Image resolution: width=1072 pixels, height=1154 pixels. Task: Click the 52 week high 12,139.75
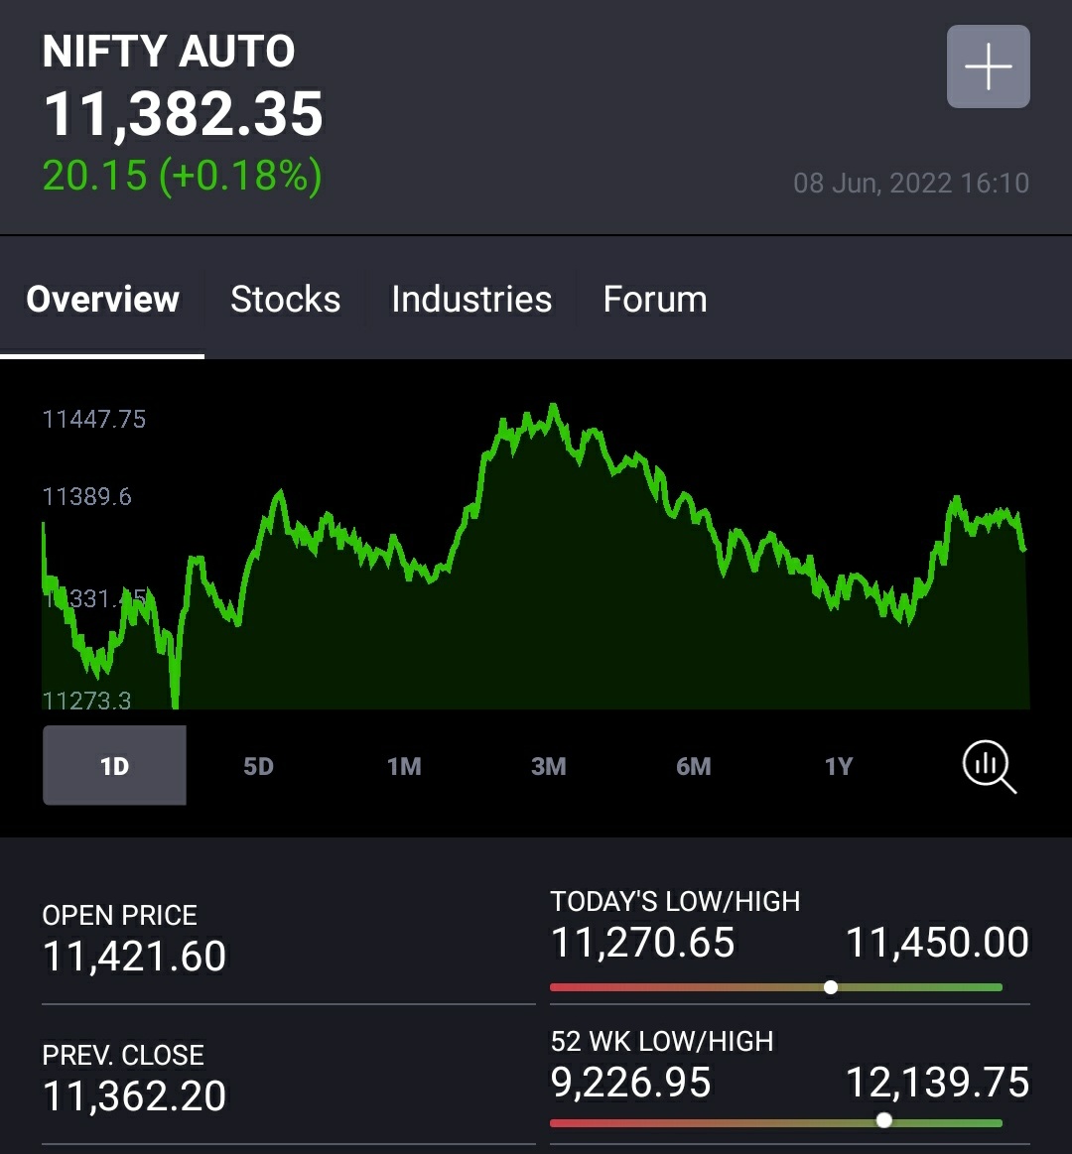(937, 1082)
